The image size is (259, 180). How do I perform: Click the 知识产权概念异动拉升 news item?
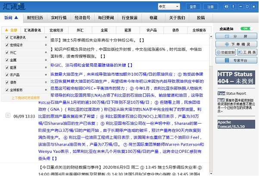126,53
